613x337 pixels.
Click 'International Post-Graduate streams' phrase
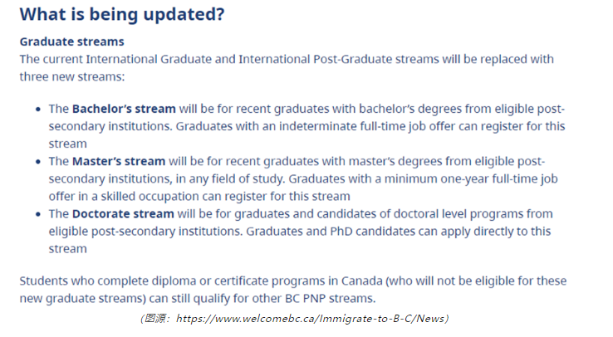(x=339, y=59)
